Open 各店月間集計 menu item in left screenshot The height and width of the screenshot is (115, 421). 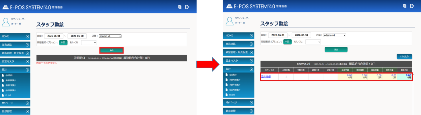(x=11, y=90)
